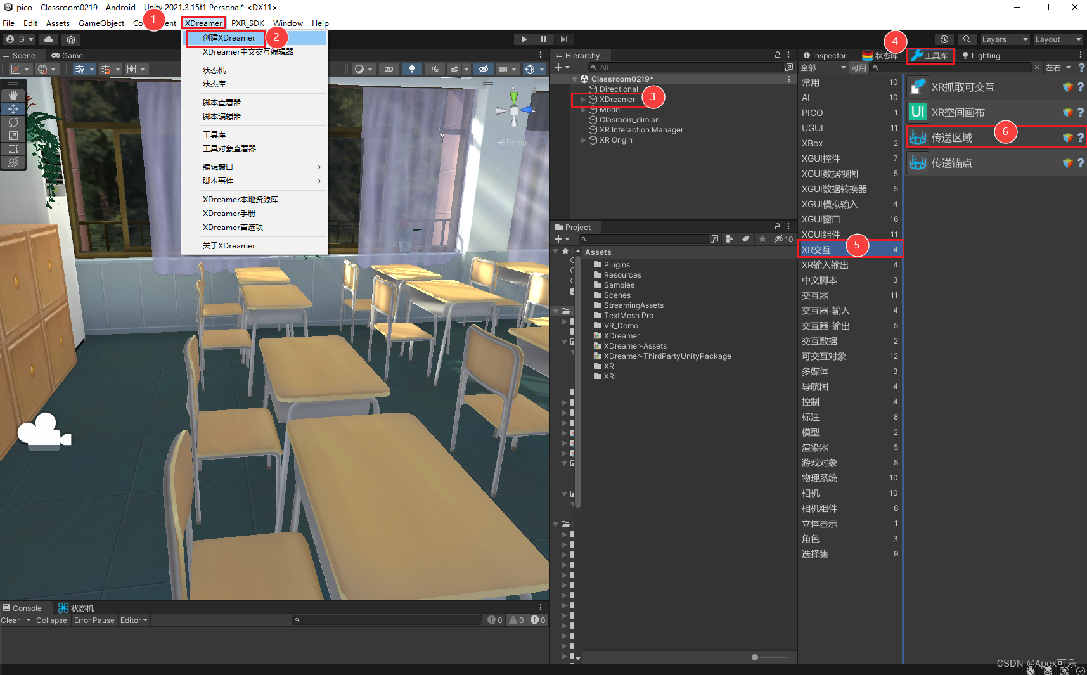
Task: Click the 传送锚点 teleport anchor icon
Action: pos(918,163)
